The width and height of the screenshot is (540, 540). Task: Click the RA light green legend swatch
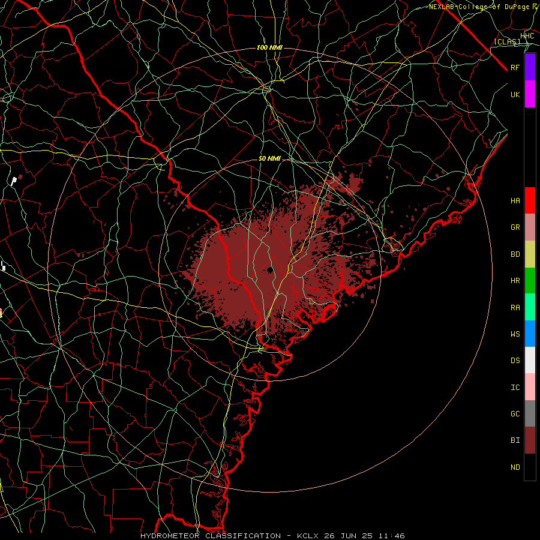click(x=530, y=307)
